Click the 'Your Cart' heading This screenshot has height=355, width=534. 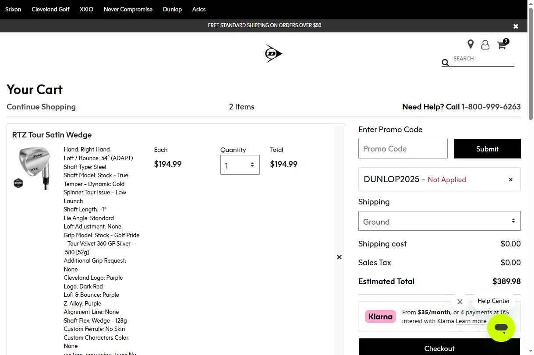pos(35,89)
